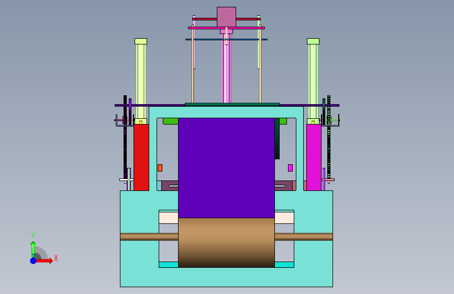Screen dimensions: 454x294
Task: Select the right mauve slotted bracket
Action: click(x=283, y=186)
